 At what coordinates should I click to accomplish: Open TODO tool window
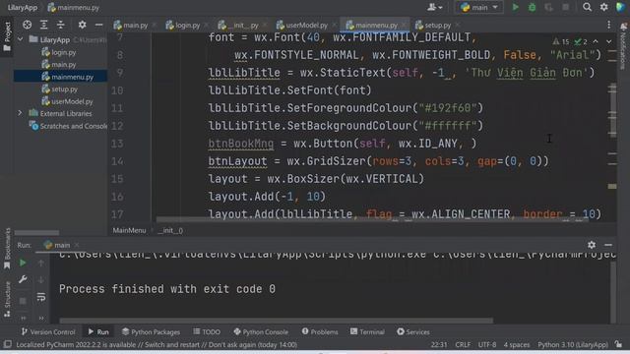(x=207, y=331)
